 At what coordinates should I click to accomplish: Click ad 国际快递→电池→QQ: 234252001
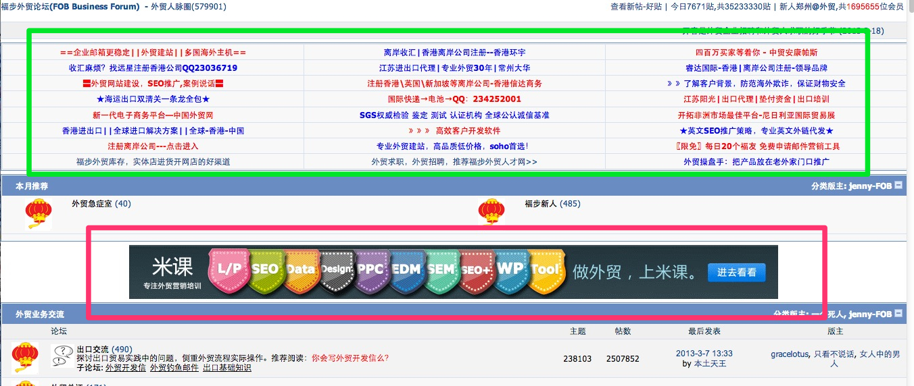(x=454, y=99)
